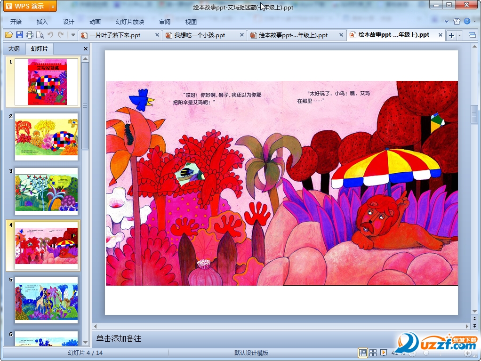Open Print Preview
This screenshot has width=481, height=361.
click(x=40, y=35)
